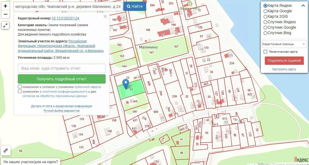Viewport: 309px width, 165px height.
Task: Select the Спутник Яндекс radio option
Action: tap(265, 22)
